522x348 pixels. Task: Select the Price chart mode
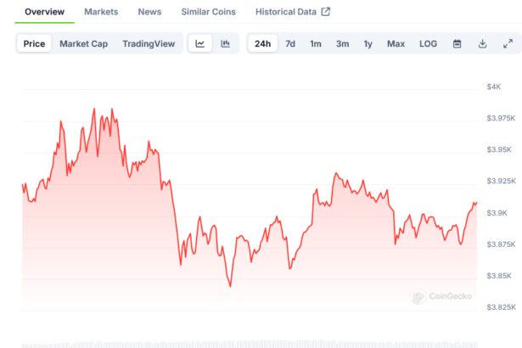coord(35,43)
